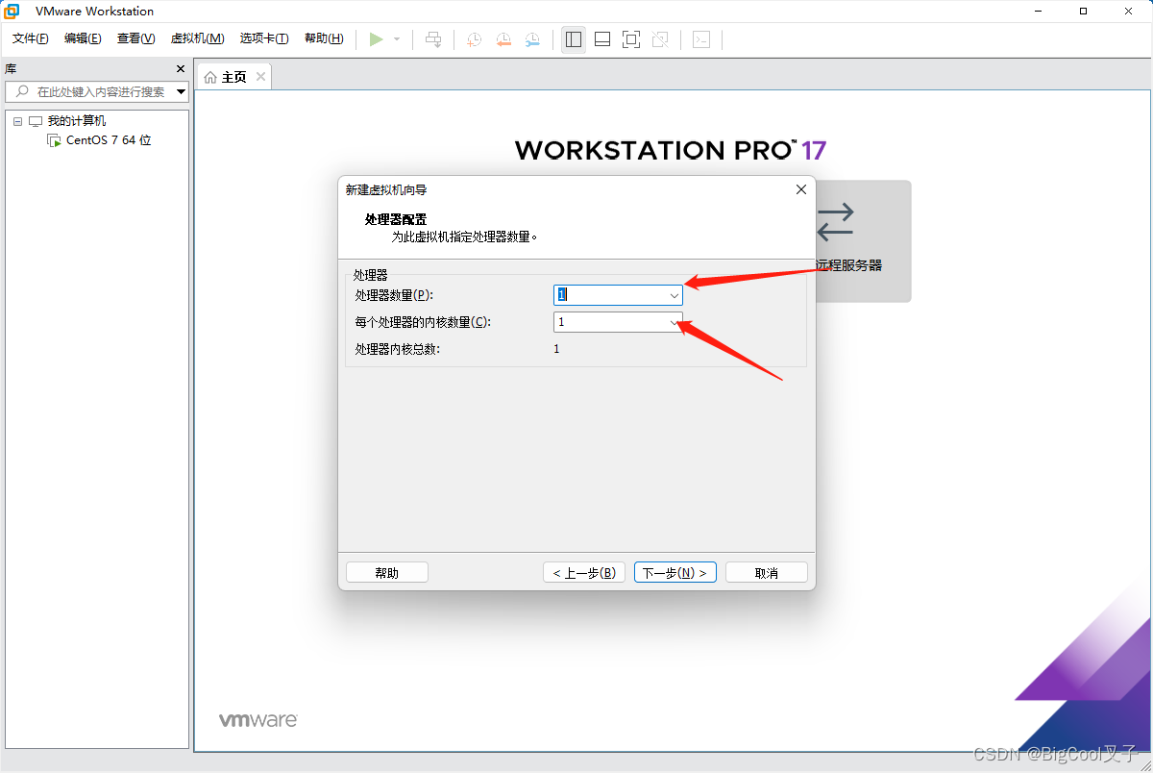The width and height of the screenshot is (1153, 773).
Task: Click the remote server arrows icon
Action: point(835,221)
